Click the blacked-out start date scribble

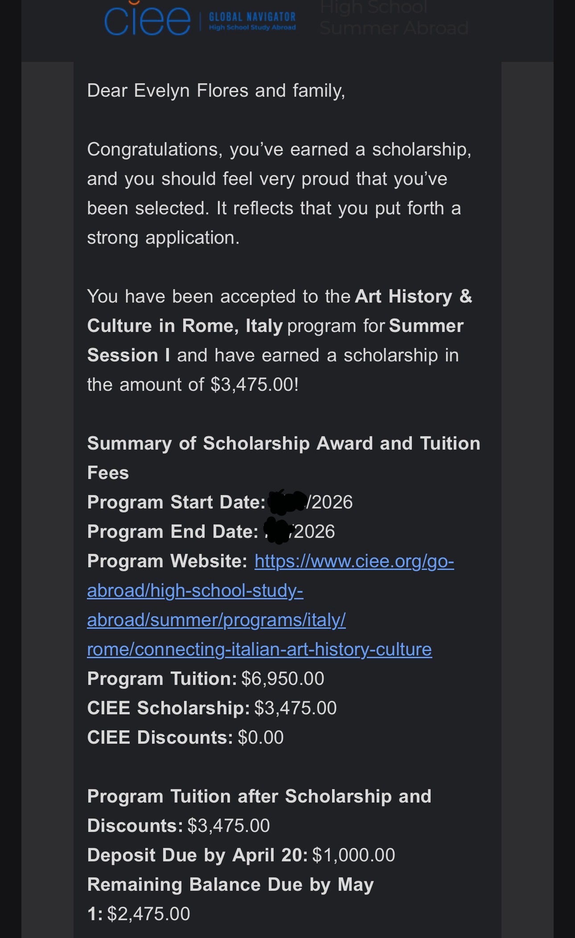287,501
